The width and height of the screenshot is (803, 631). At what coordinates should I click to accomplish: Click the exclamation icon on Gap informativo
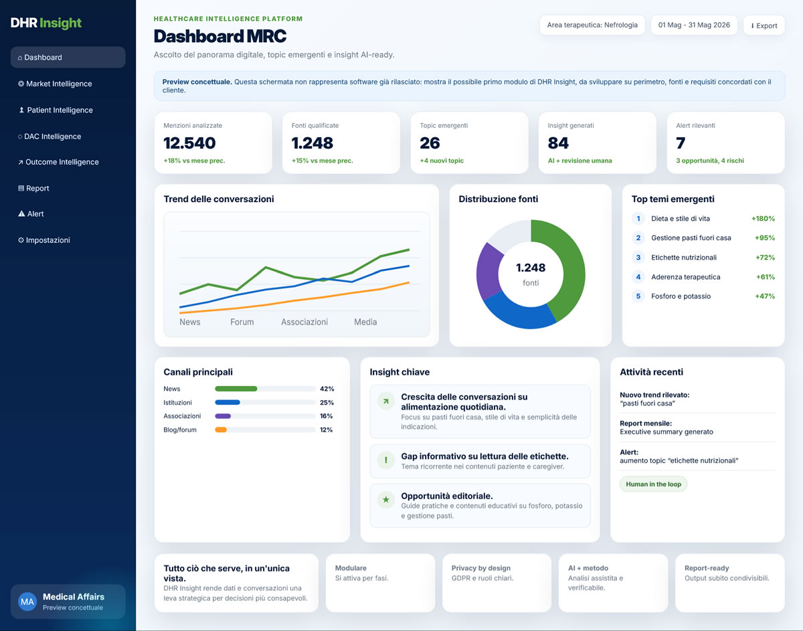[386, 460]
